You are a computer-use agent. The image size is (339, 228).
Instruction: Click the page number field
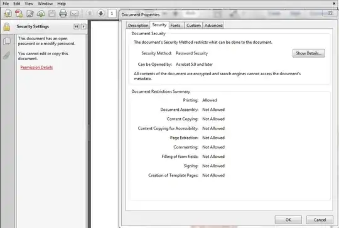(x=112, y=13)
